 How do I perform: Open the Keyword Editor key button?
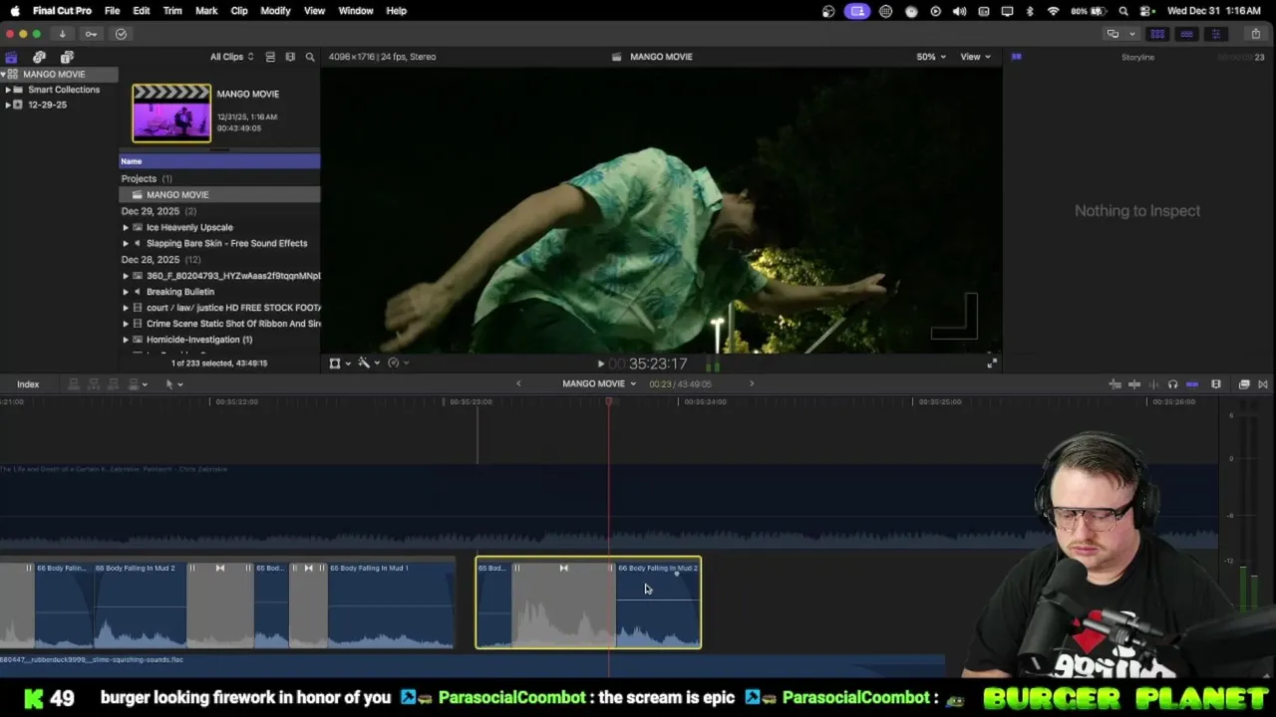pyautogui.click(x=91, y=34)
